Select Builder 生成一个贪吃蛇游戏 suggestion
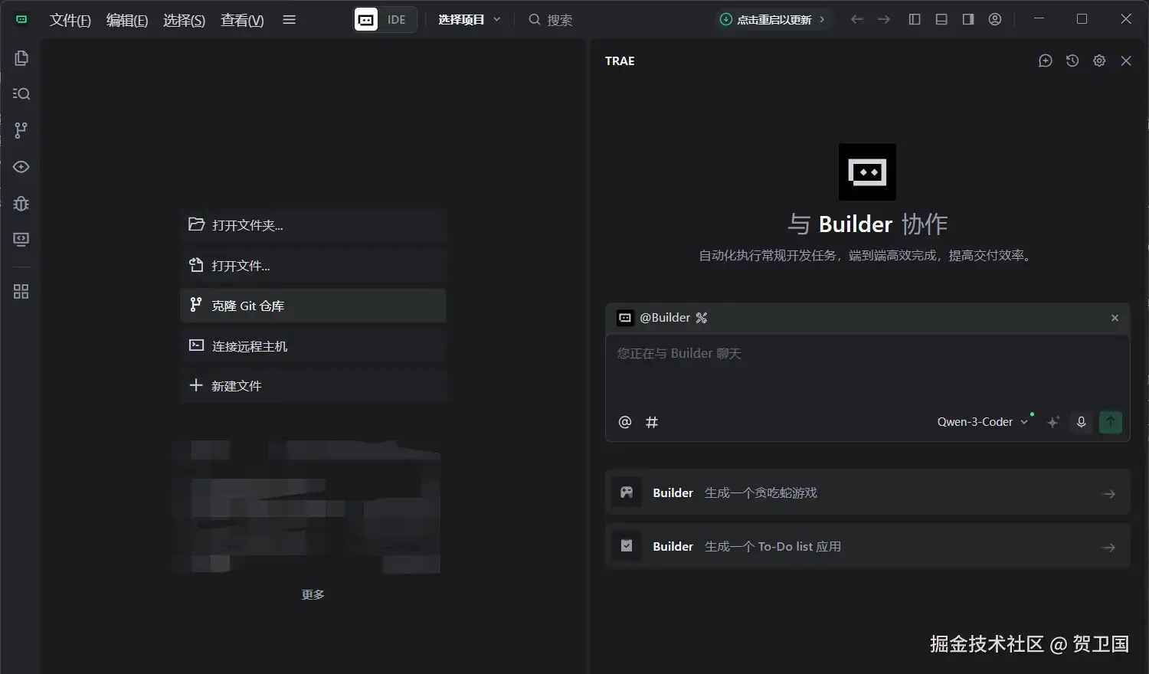This screenshot has width=1149, height=674. point(867,492)
